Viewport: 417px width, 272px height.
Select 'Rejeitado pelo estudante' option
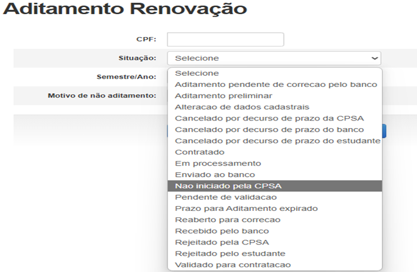(x=230, y=253)
